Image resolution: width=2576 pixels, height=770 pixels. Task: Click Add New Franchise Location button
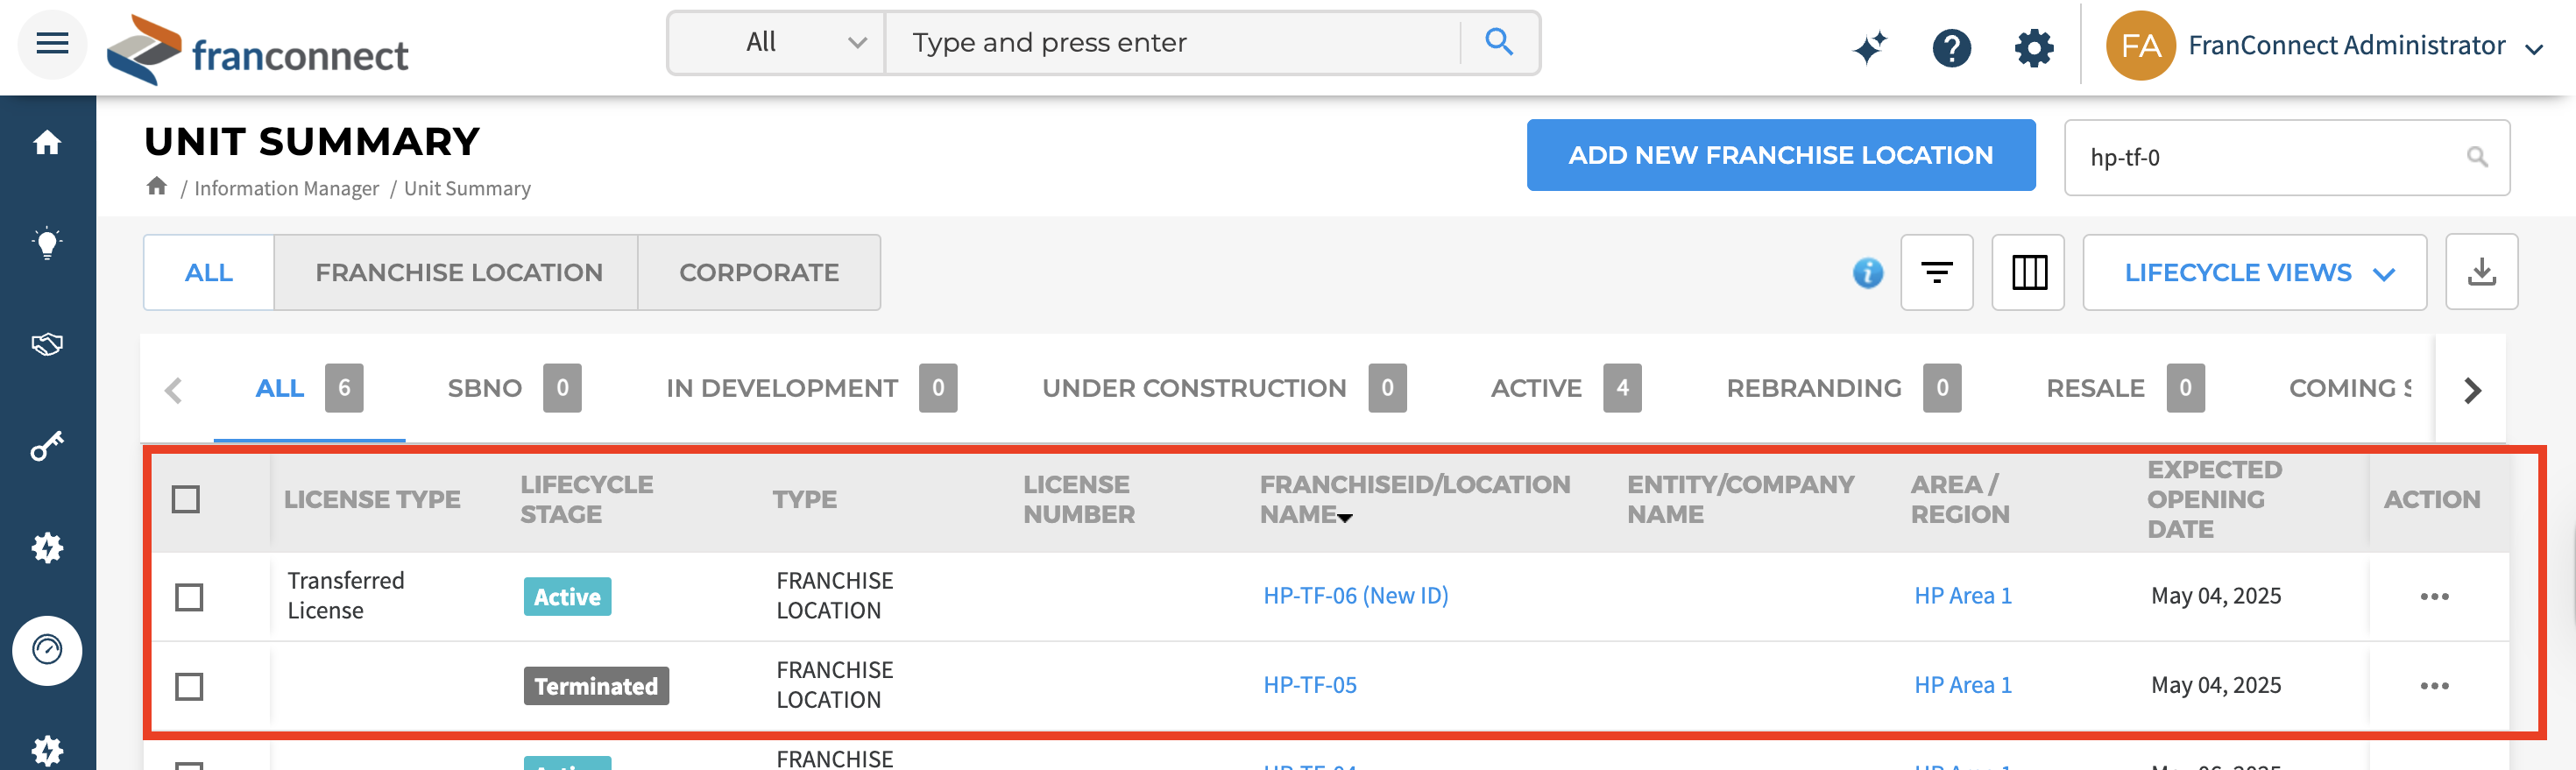coord(1780,155)
